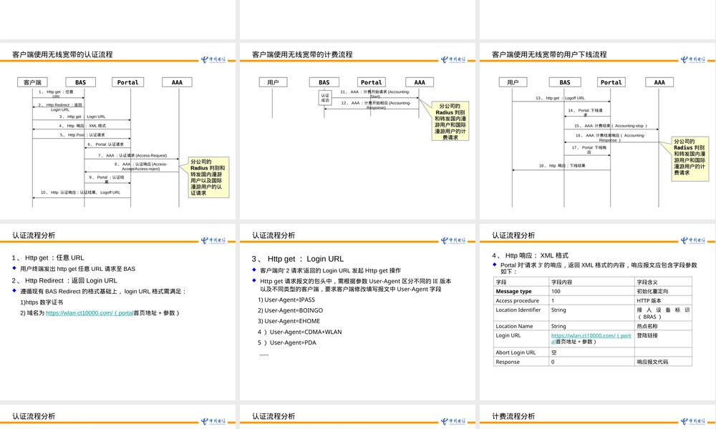Click the China Telecom logo on the Login URL slide
This screenshot has width=716, height=429.
453,241
